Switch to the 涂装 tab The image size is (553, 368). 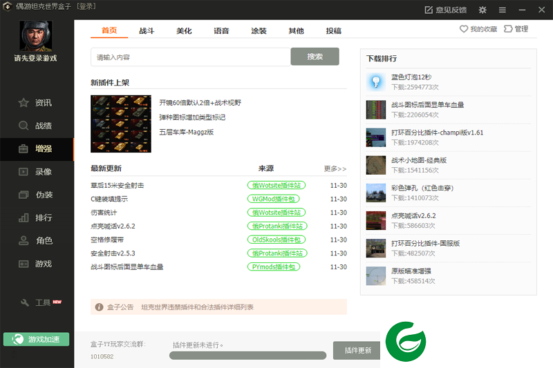tap(259, 30)
